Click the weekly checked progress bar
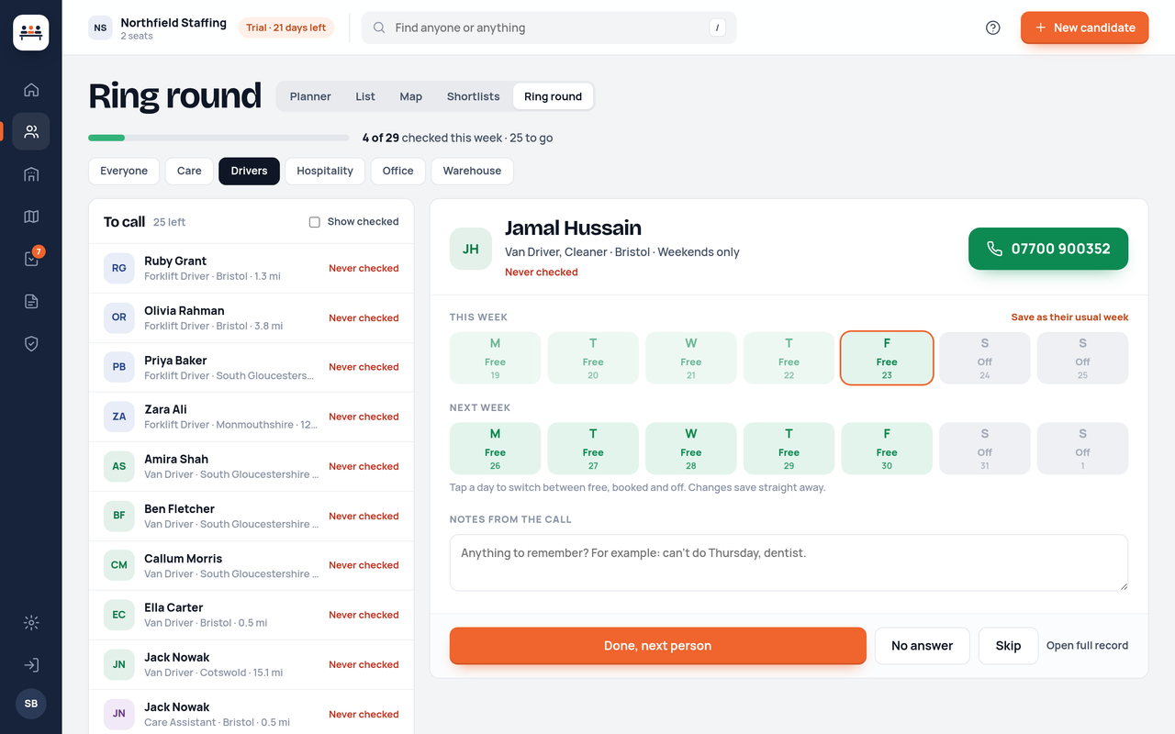This screenshot has width=1175, height=734. (x=218, y=138)
